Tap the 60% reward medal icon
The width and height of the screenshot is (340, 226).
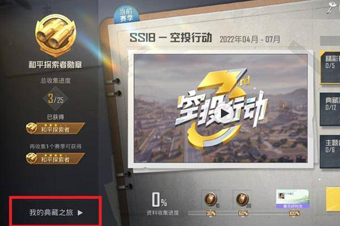[243, 199]
